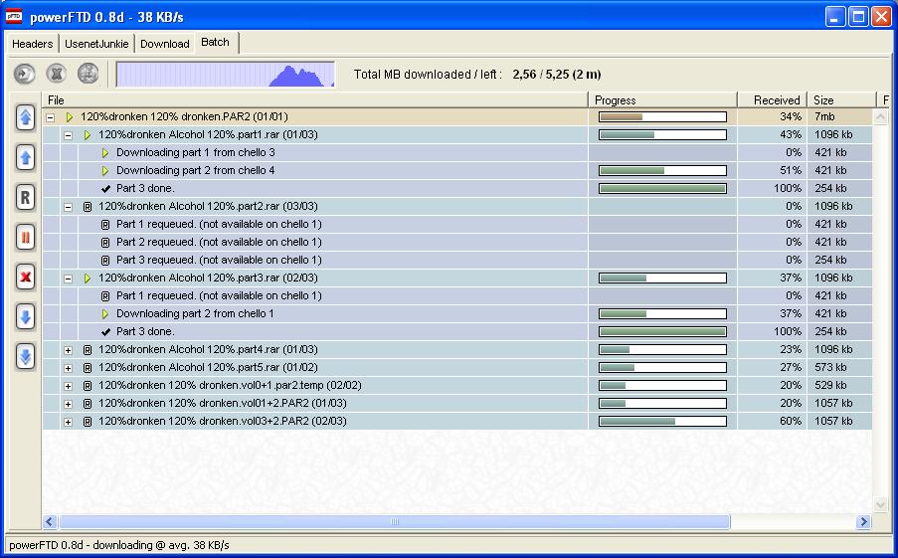Select the row 'Part 2 requeued. (not available on chello 1)'

pos(457,242)
